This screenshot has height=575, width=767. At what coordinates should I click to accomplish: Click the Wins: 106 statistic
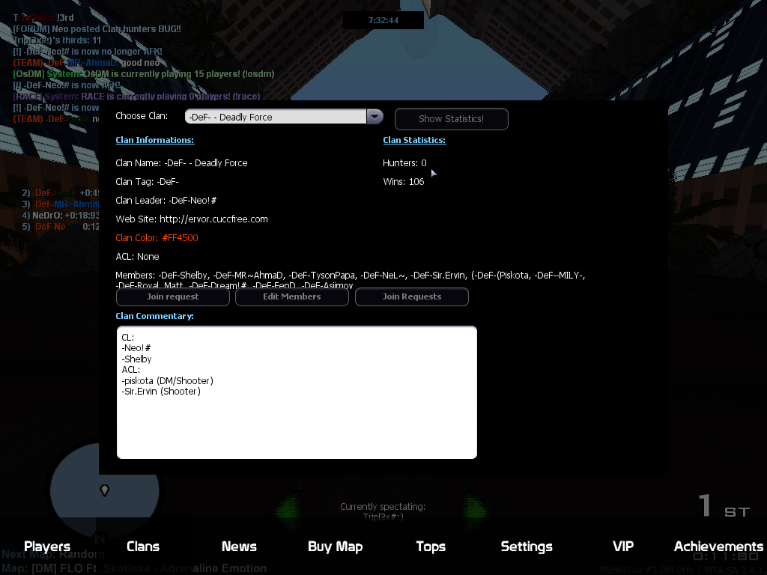click(x=404, y=182)
